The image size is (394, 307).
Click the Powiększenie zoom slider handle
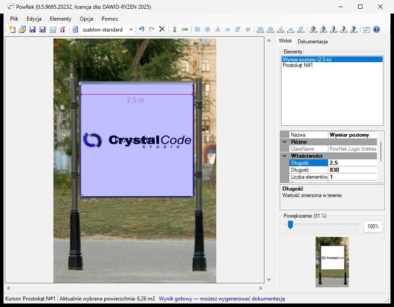coord(291,225)
